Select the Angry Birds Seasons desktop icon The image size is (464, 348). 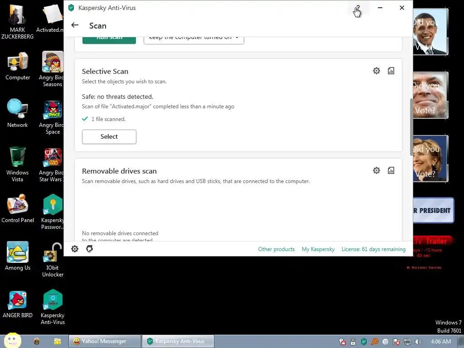tap(51, 69)
